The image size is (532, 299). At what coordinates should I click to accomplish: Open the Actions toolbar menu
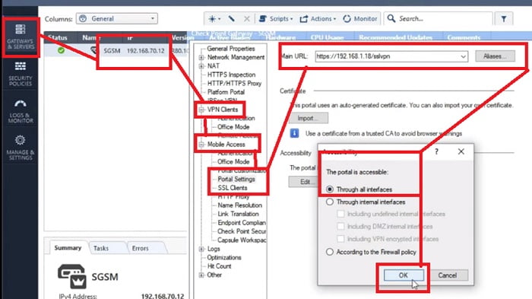[318, 19]
